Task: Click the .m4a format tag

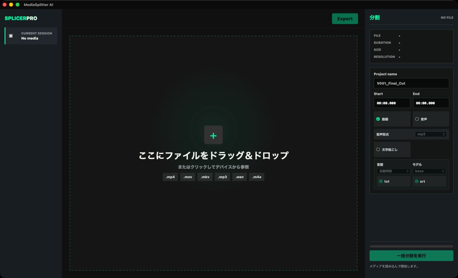Action: (257, 177)
